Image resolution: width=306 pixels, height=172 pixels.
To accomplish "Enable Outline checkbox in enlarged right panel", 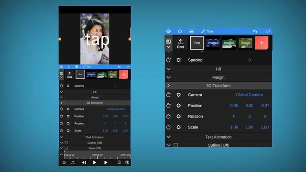I will [176, 145].
